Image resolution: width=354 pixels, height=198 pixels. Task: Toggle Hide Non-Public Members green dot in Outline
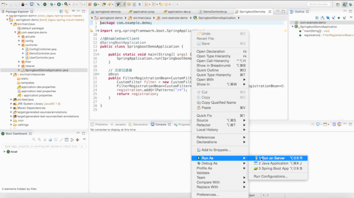(339, 18)
